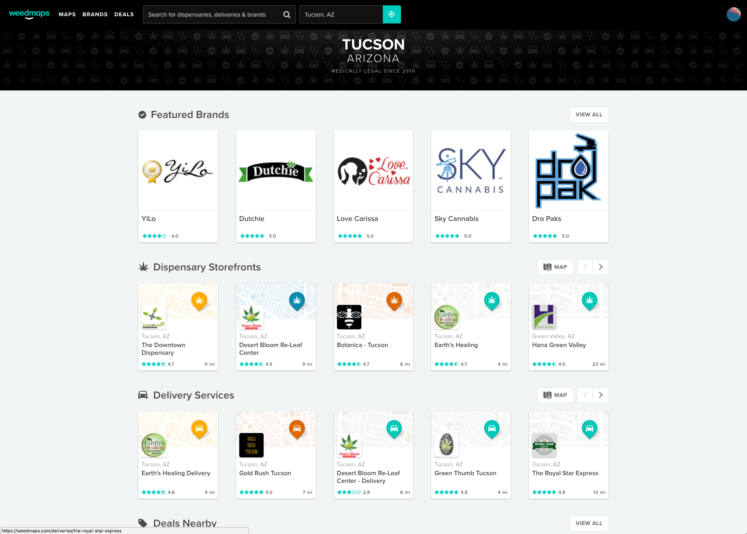Click the Downtown Dispensary orange map pin

pos(199,301)
